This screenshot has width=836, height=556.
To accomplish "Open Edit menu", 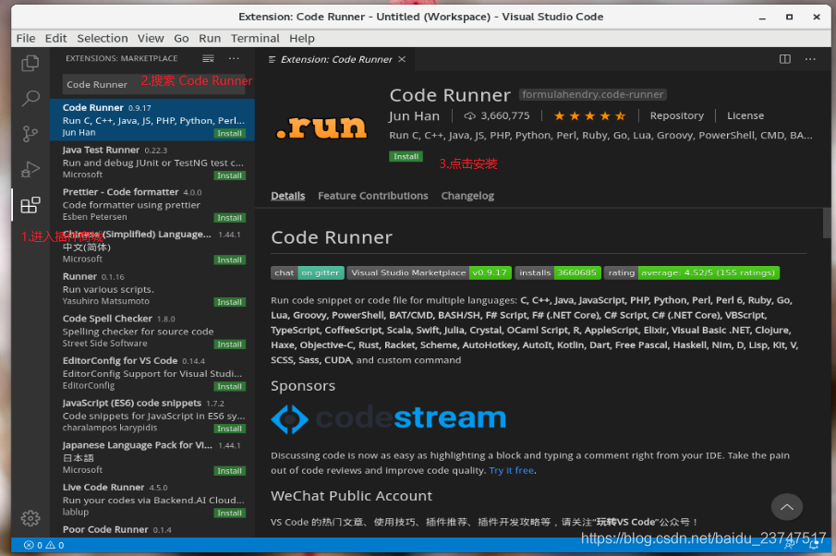I will [x=56, y=39].
